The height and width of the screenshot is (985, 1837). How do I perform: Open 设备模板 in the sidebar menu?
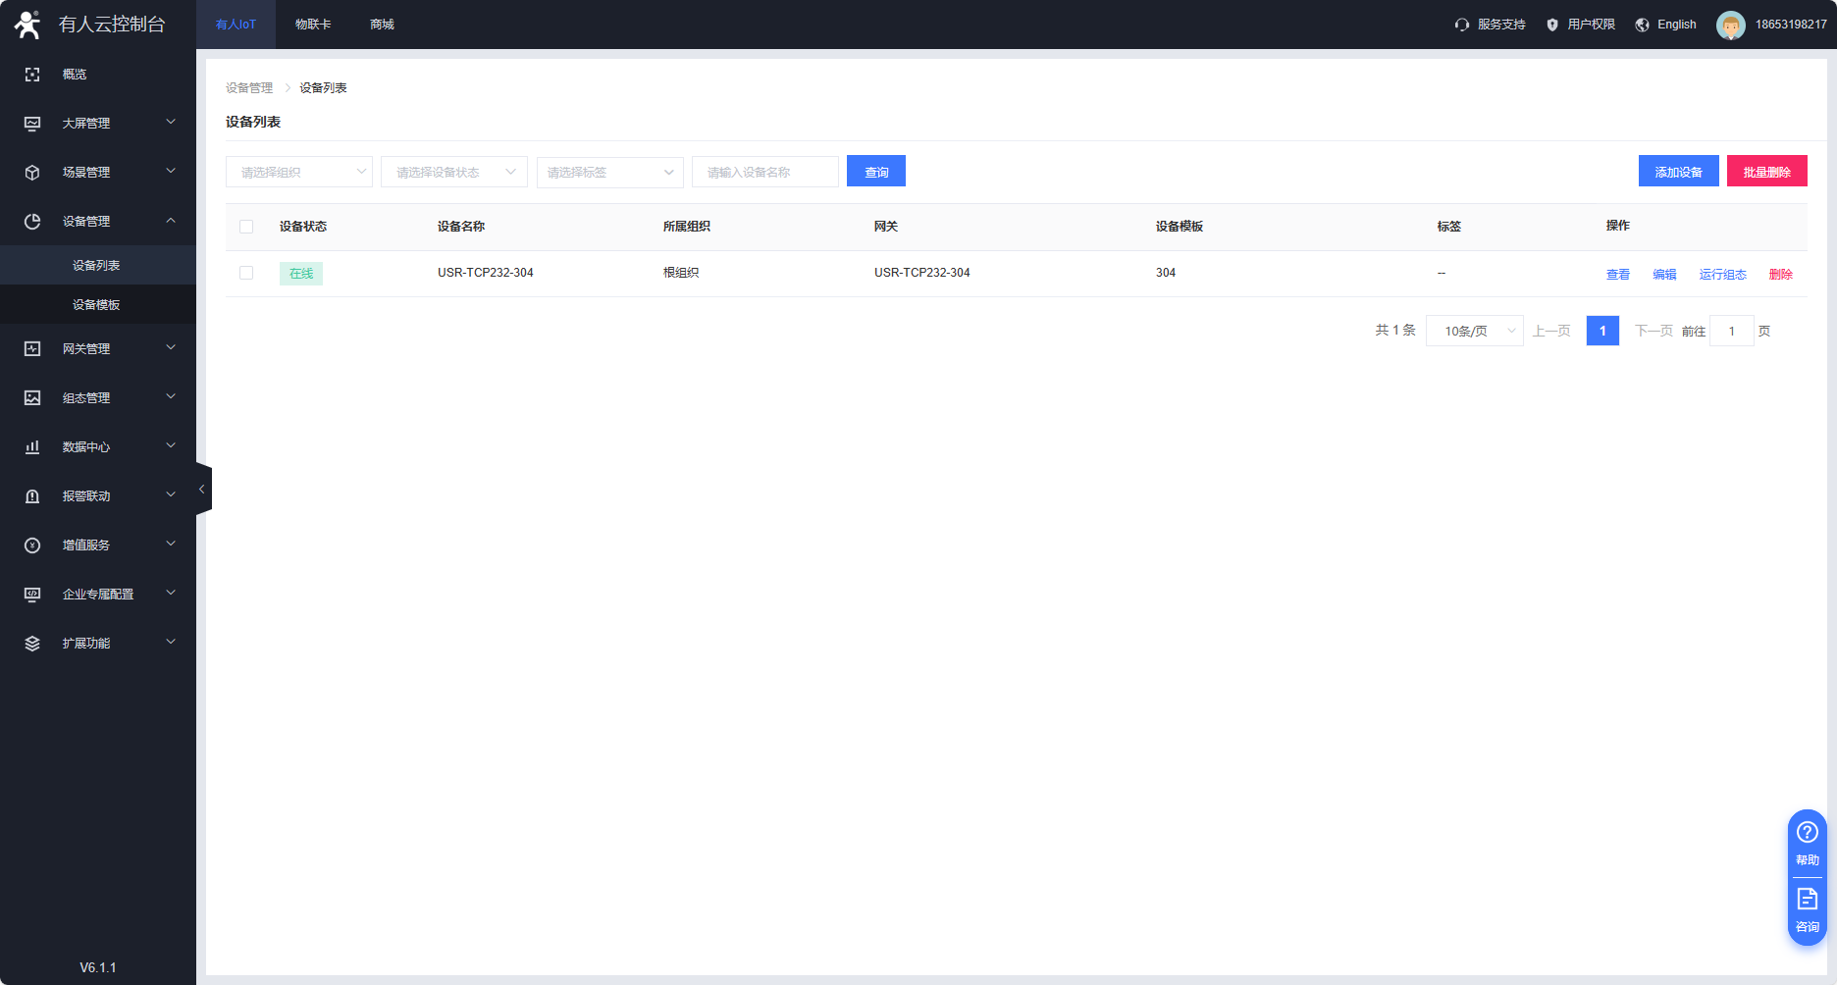pyautogui.click(x=96, y=305)
